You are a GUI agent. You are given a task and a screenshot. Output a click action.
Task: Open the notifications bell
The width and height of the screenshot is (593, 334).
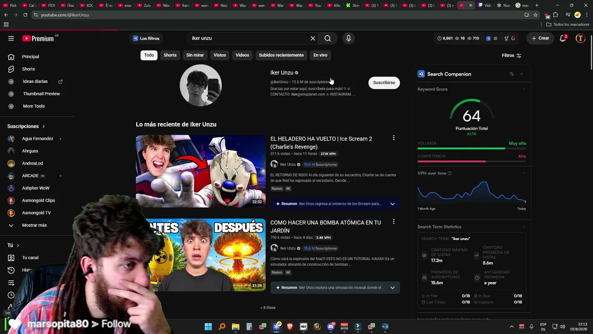tap(563, 39)
